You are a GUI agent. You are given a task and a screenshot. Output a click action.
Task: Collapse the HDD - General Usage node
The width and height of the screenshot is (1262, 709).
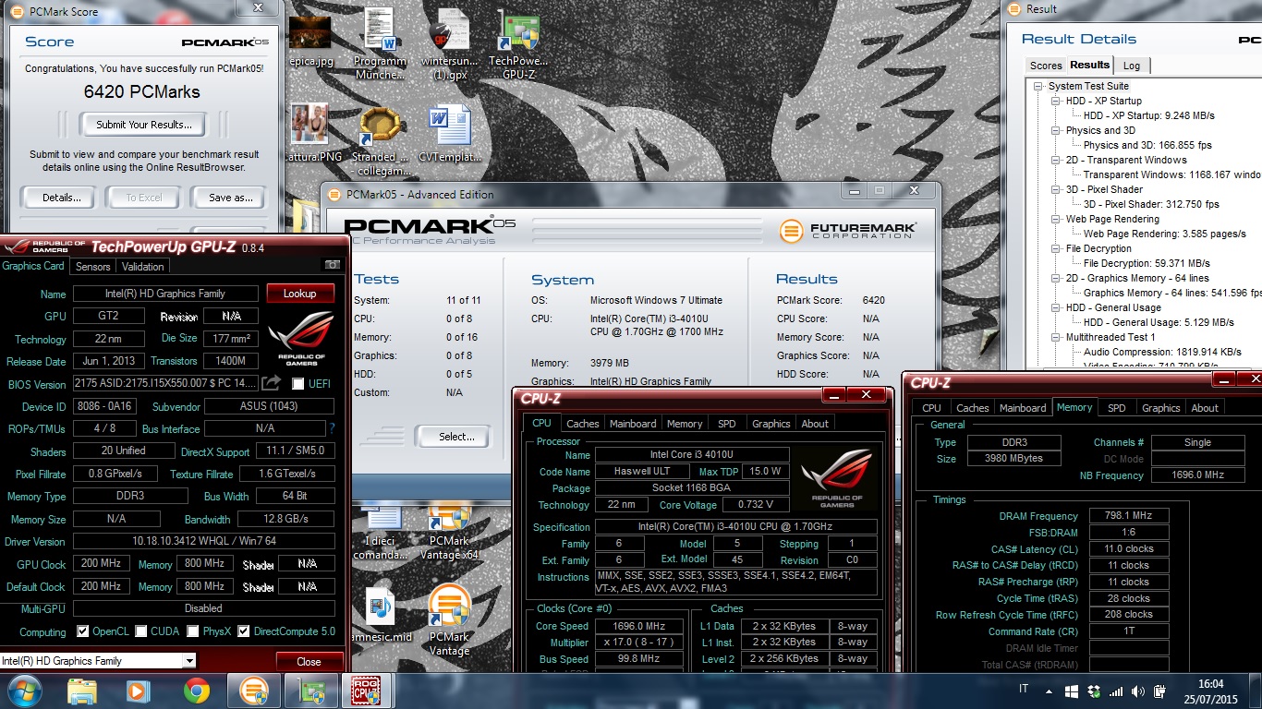1057,307
